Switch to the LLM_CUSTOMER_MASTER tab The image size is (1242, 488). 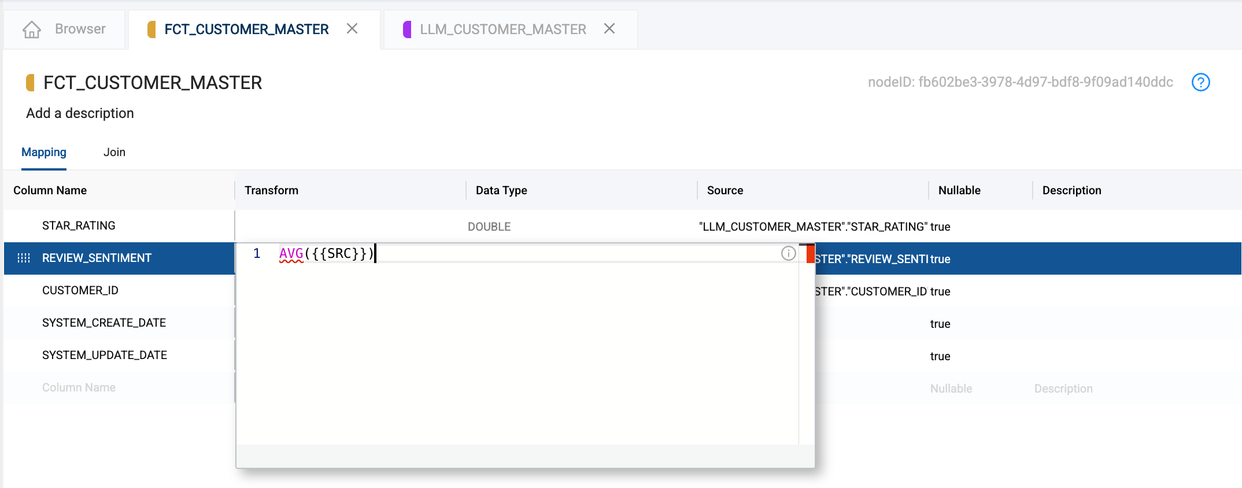pos(502,29)
